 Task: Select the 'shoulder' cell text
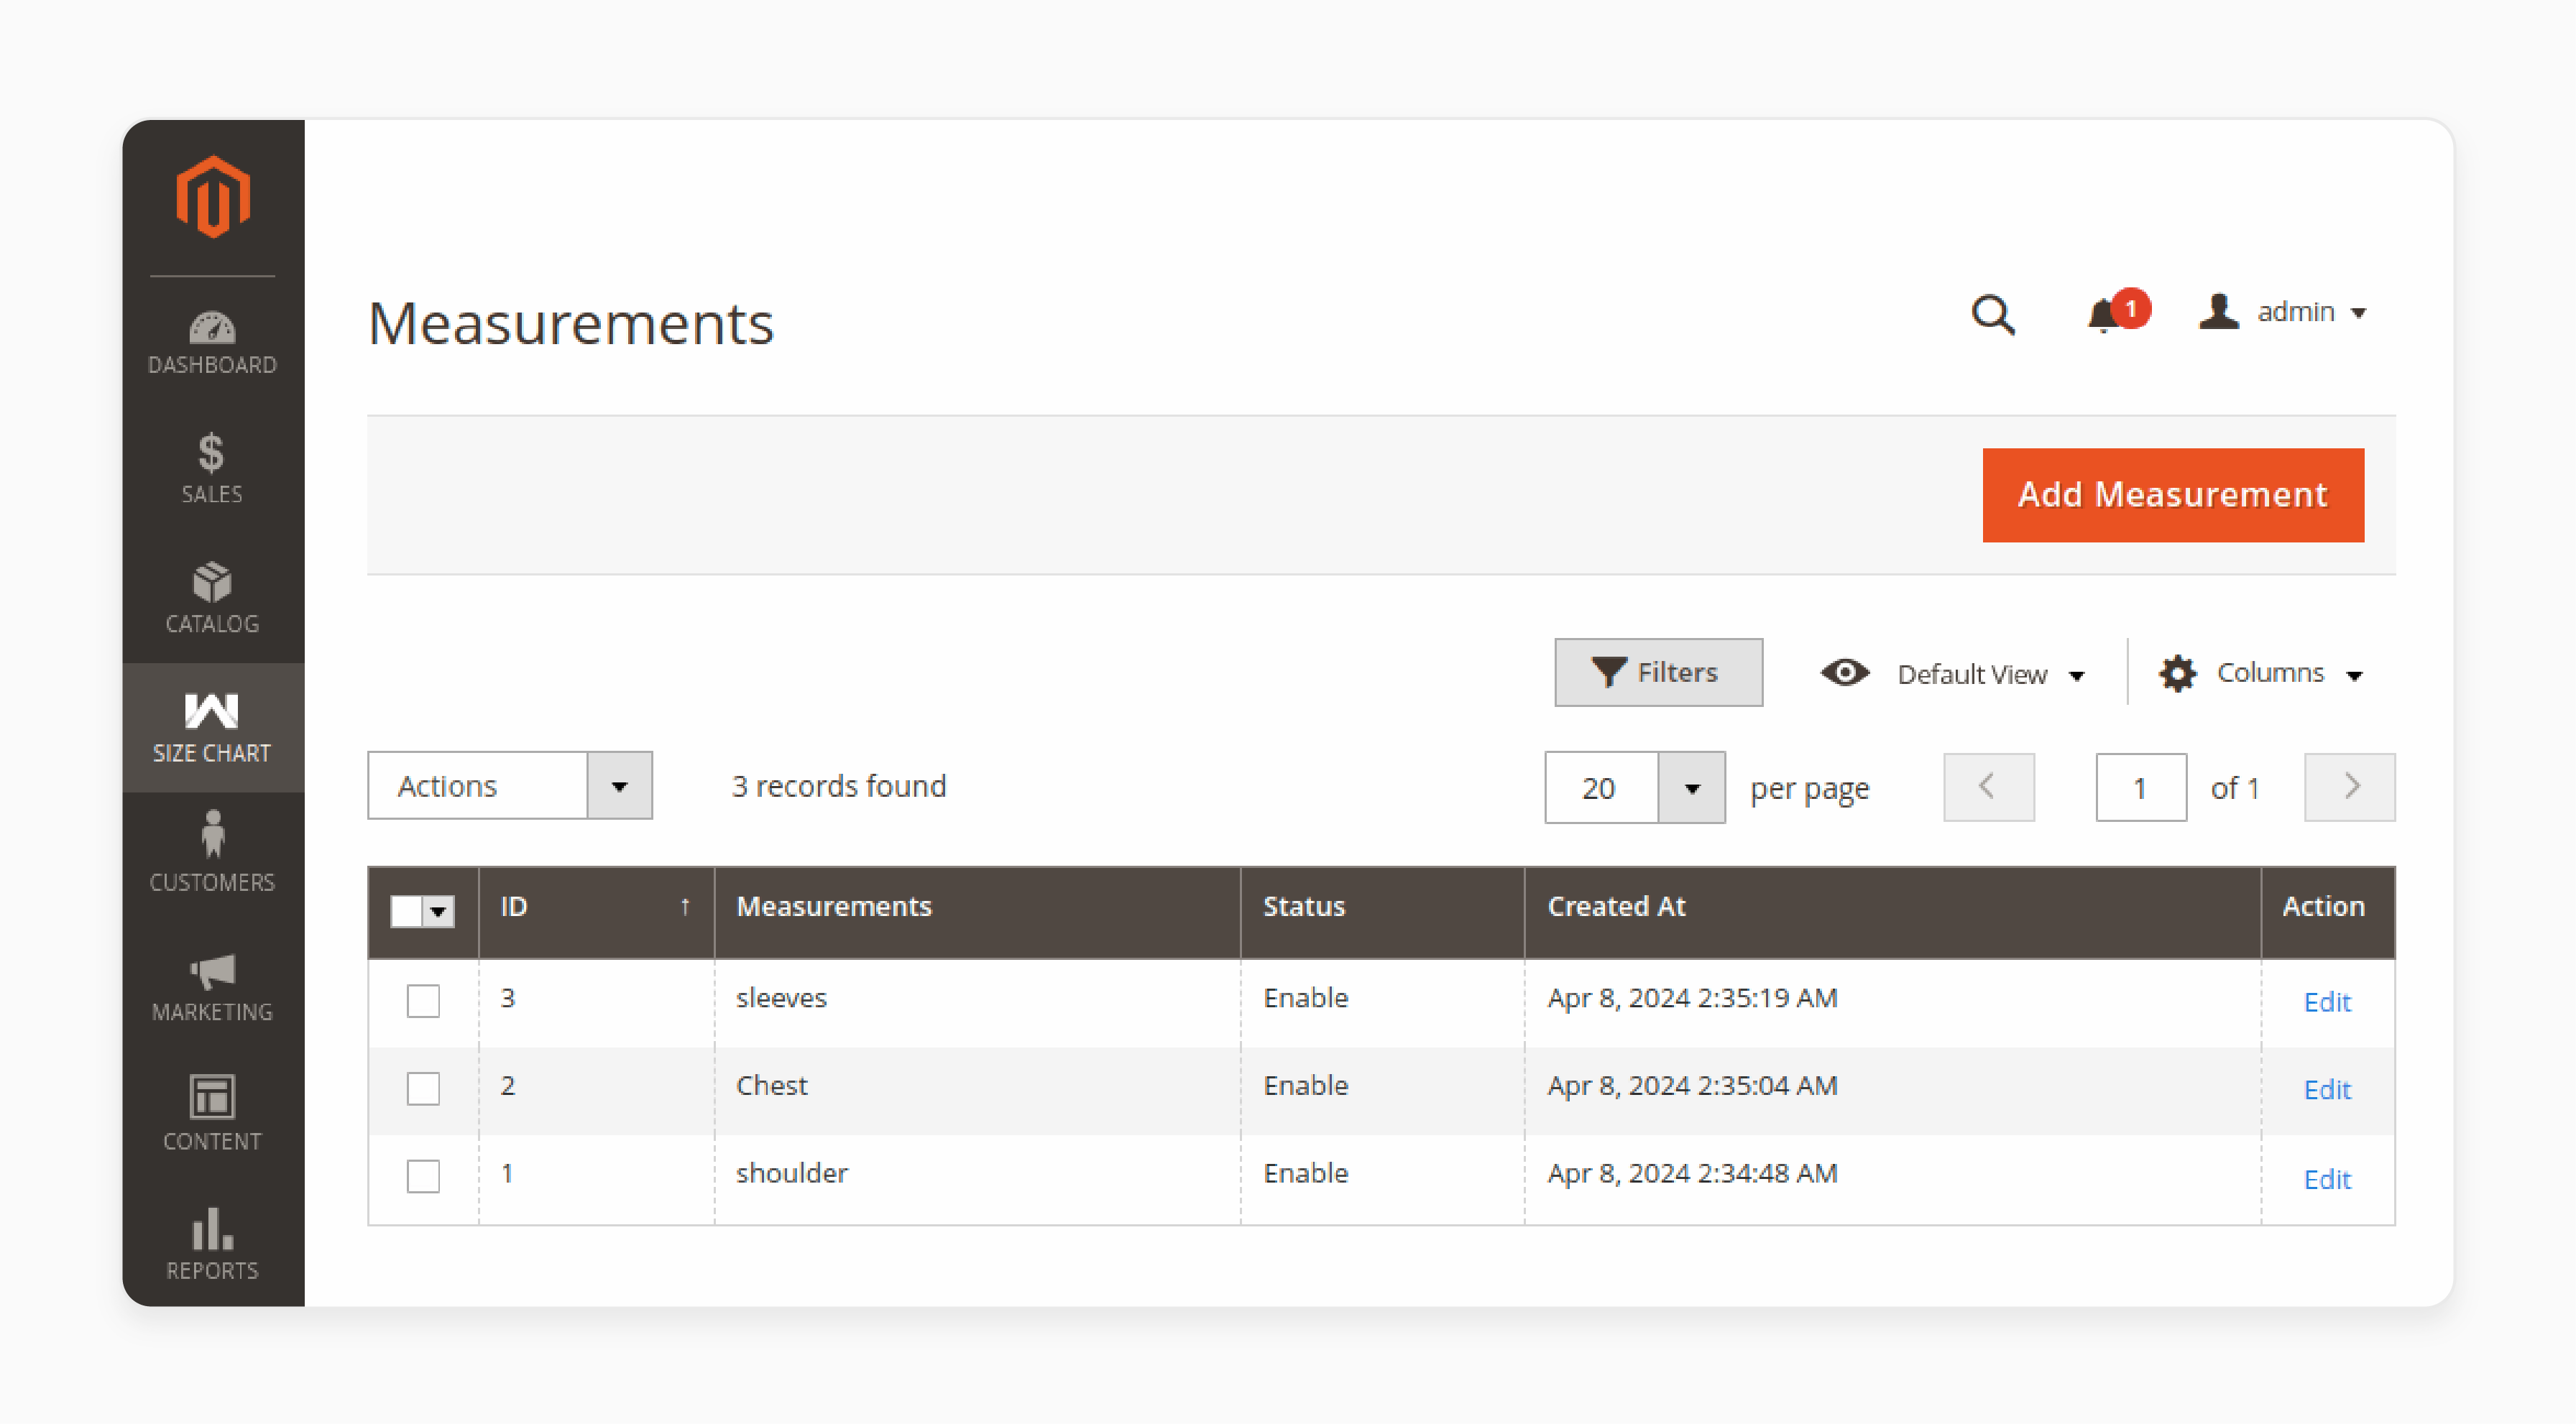point(792,1173)
